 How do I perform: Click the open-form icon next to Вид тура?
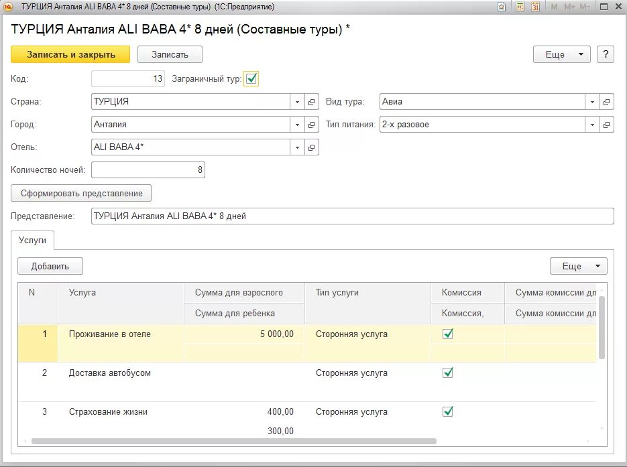[606, 102]
